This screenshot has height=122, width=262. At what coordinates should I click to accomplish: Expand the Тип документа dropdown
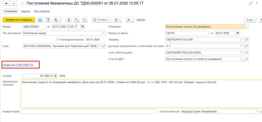104,33
